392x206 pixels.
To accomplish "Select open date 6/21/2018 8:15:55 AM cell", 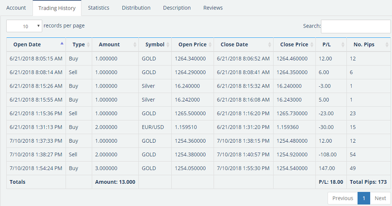I will pos(36,100).
